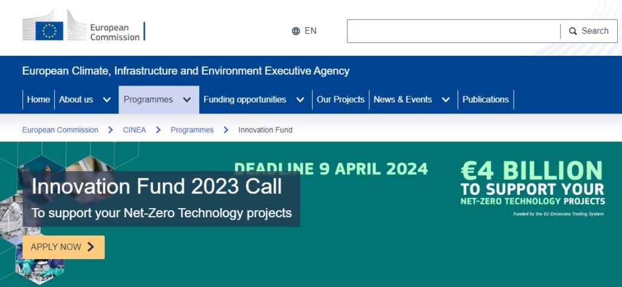Click the Search button

(589, 31)
